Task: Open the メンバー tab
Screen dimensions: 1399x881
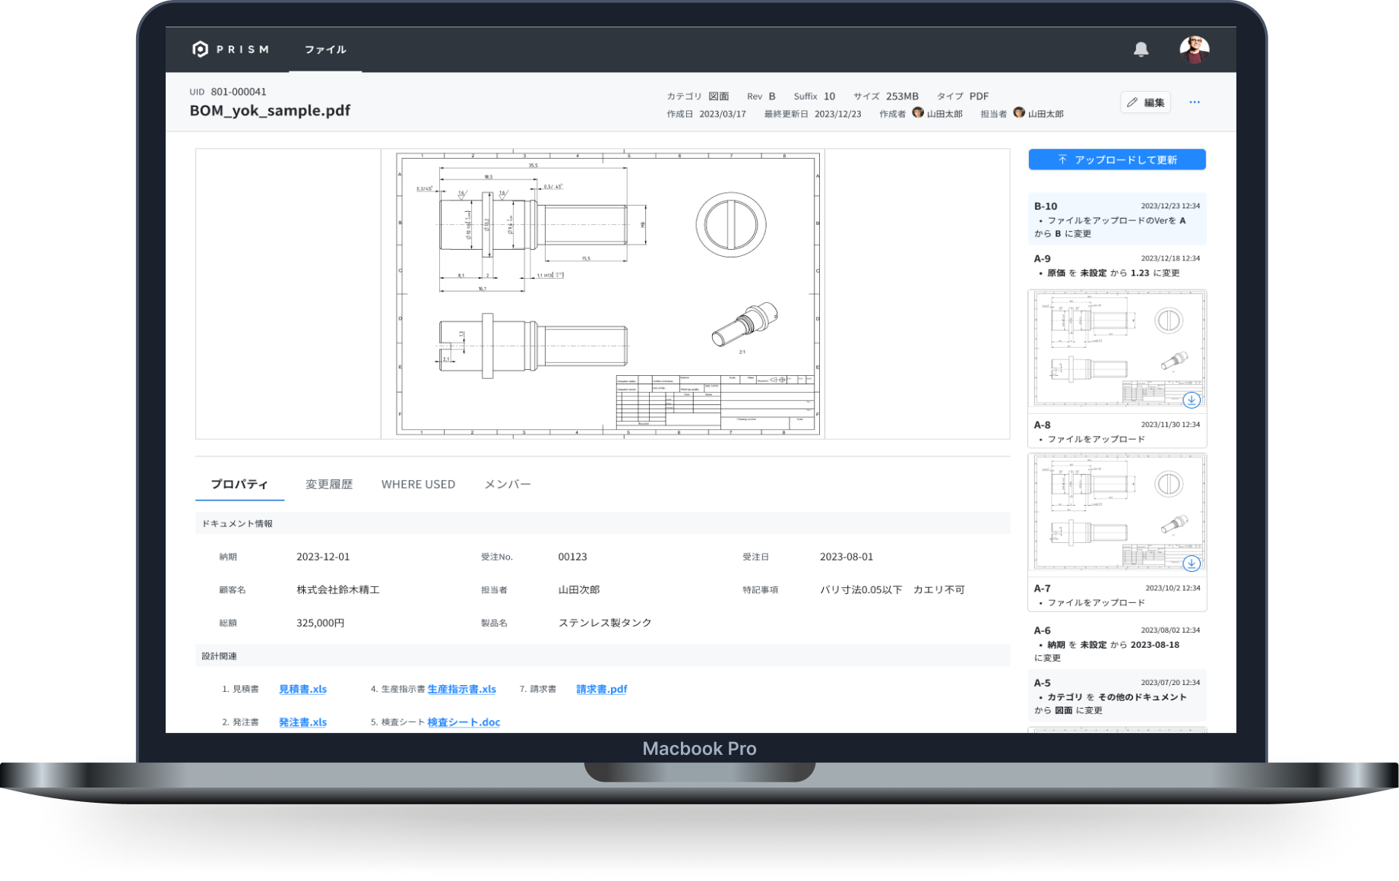Action: coord(508,485)
